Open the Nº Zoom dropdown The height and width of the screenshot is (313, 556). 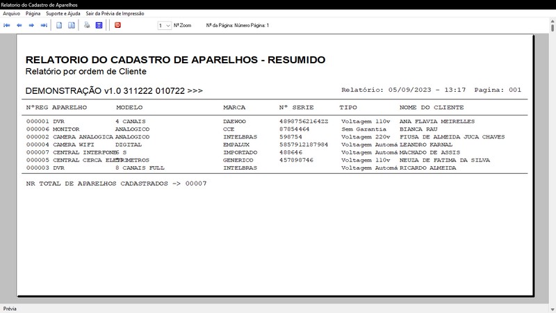point(165,26)
